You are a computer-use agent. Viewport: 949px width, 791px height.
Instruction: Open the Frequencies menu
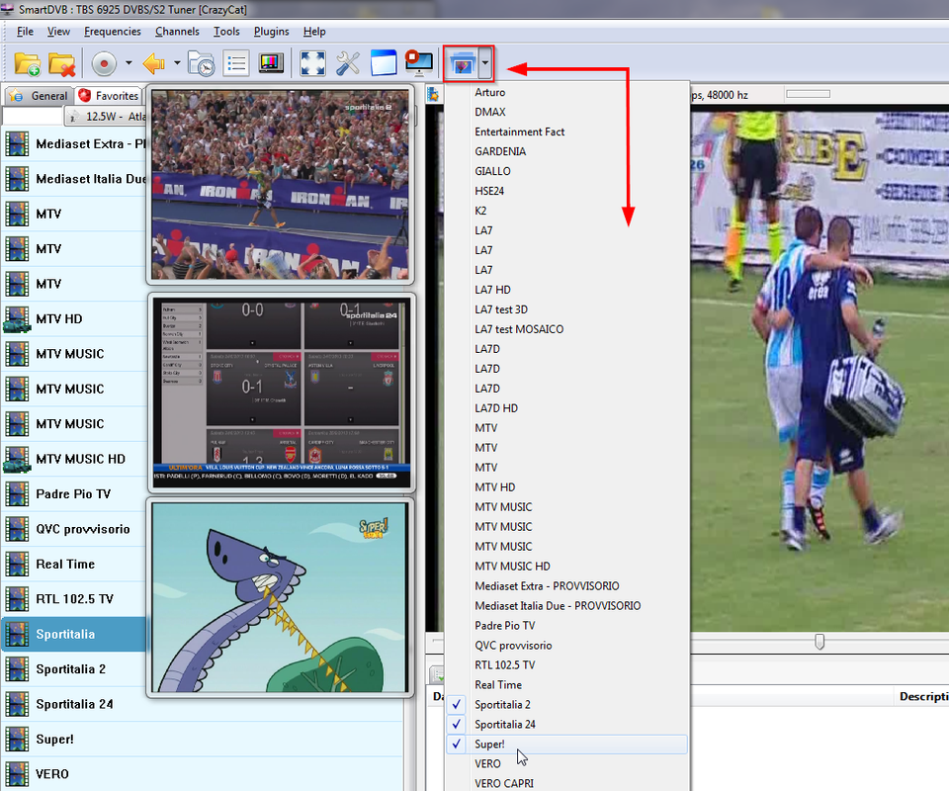click(113, 32)
